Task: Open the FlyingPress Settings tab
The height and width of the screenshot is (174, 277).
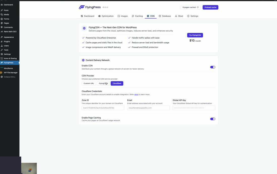Action: point(193,16)
